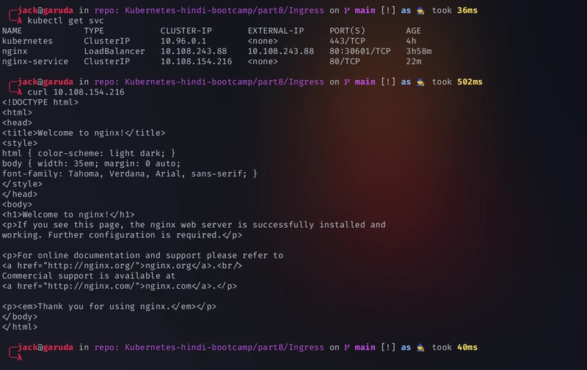587x370 pixels.
Task: Select the NAME column header
Action: (12, 31)
